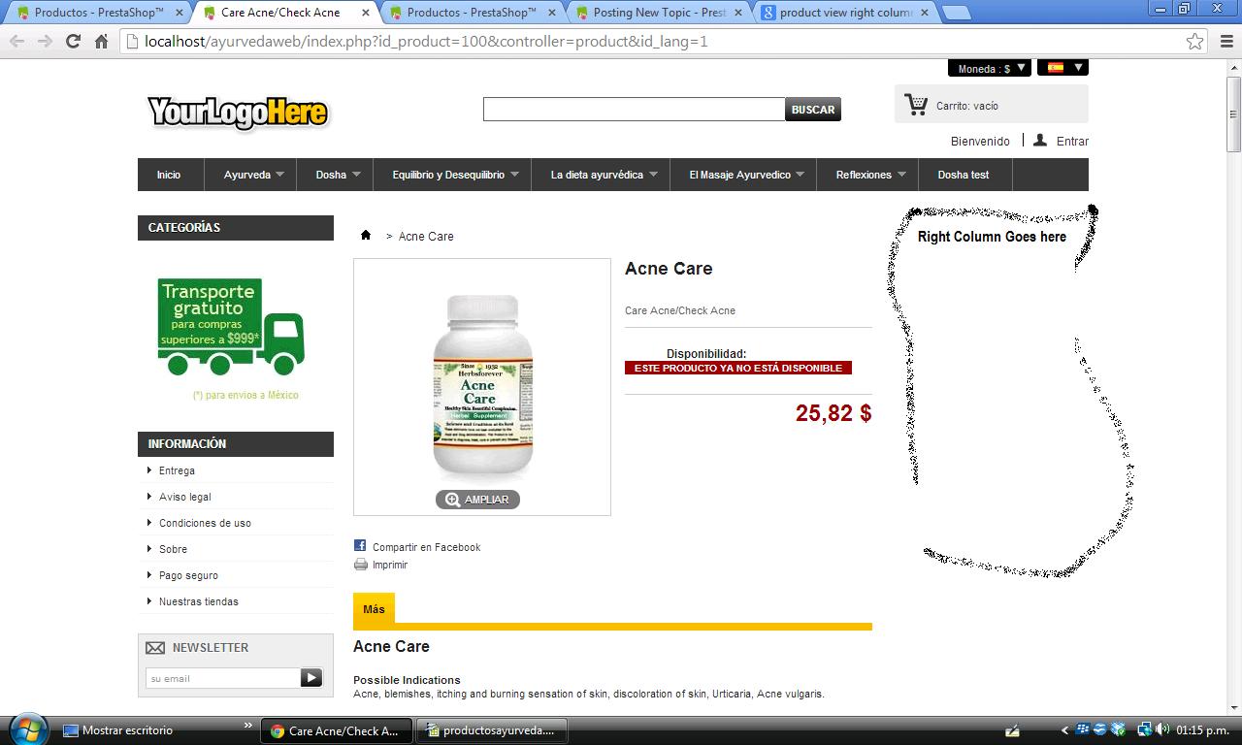Open the Dosha test menu item
This screenshot has height=745, width=1242.
(963, 175)
